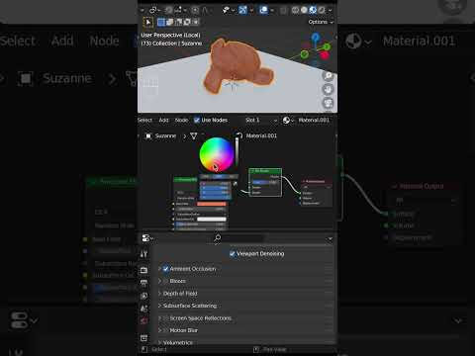Expand the Ambient Occlusion panel arrow
The image size is (475, 356).
(160, 269)
